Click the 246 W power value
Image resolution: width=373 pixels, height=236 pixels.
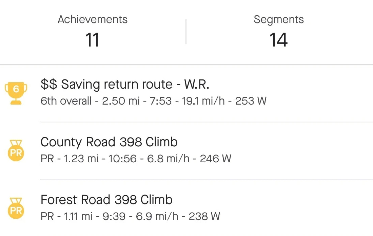click(215, 159)
